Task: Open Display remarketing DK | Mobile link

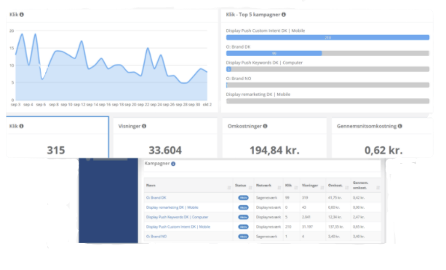Action: tap(172, 207)
